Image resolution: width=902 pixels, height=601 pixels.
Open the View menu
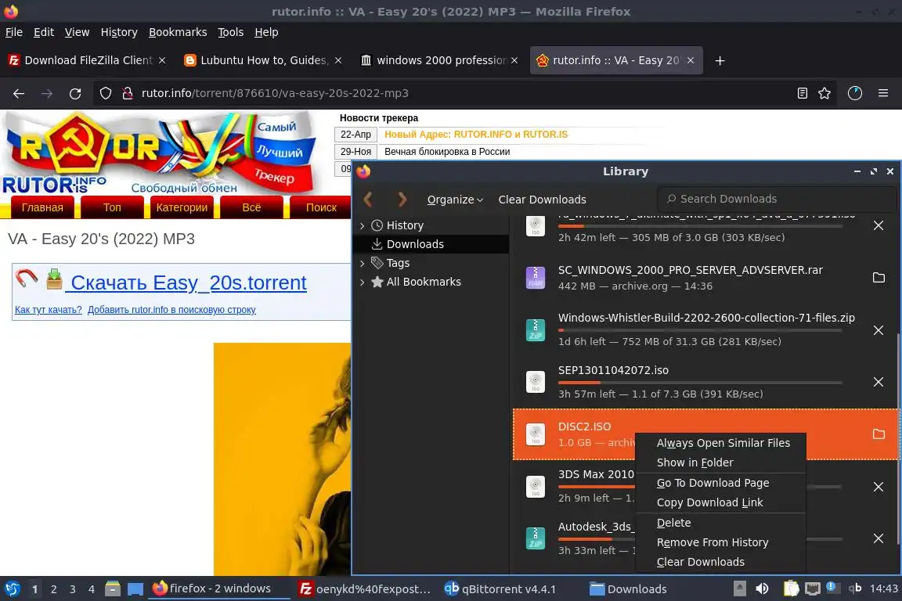(x=77, y=32)
